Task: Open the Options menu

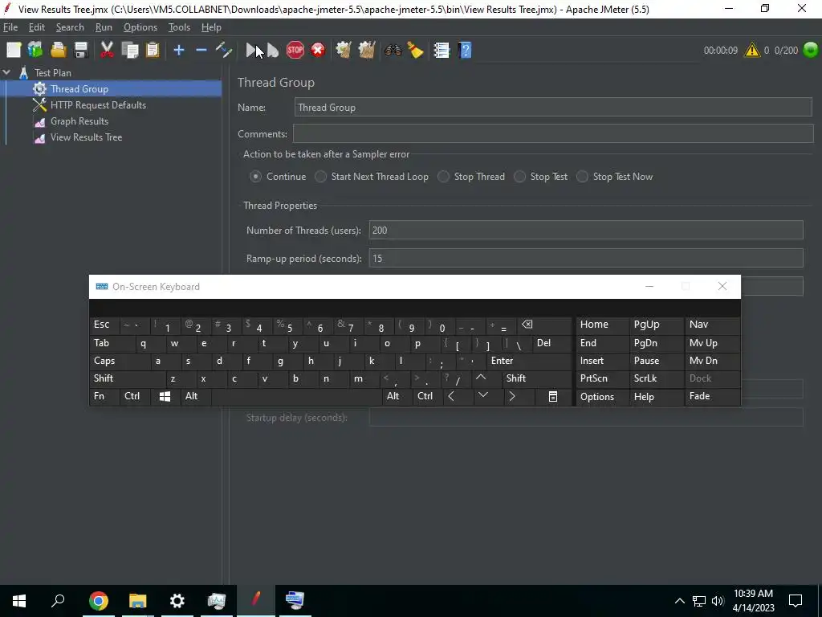Action: point(140,27)
